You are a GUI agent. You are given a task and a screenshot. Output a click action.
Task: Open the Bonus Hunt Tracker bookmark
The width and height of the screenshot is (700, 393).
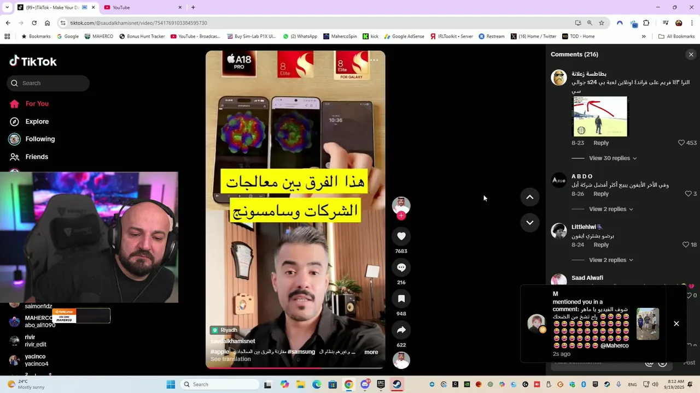coord(142,37)
